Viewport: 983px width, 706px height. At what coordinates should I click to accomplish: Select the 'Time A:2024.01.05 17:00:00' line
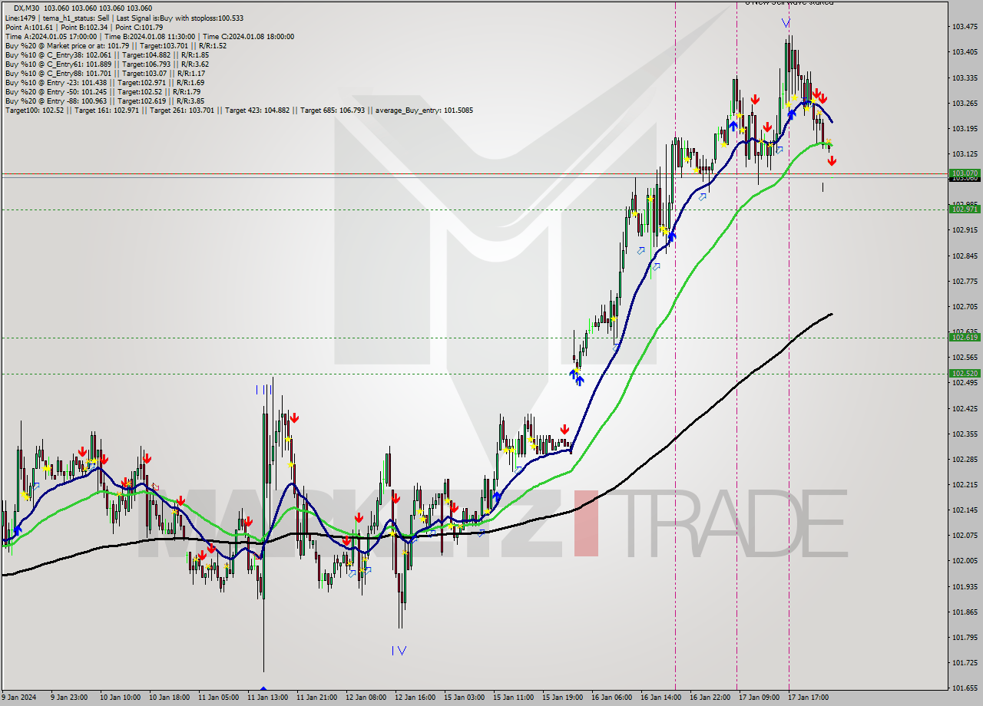click(149, 36)
